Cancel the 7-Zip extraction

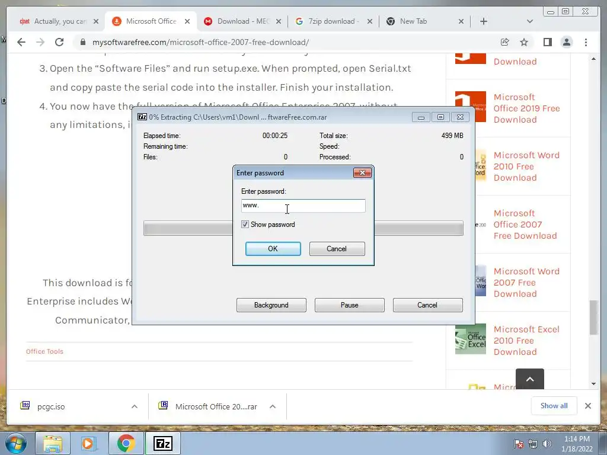[x=427, y=305]
